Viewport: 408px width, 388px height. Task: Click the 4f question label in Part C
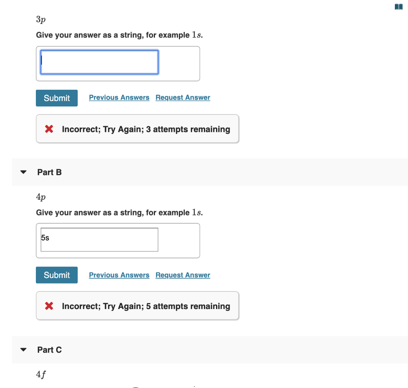41,374
